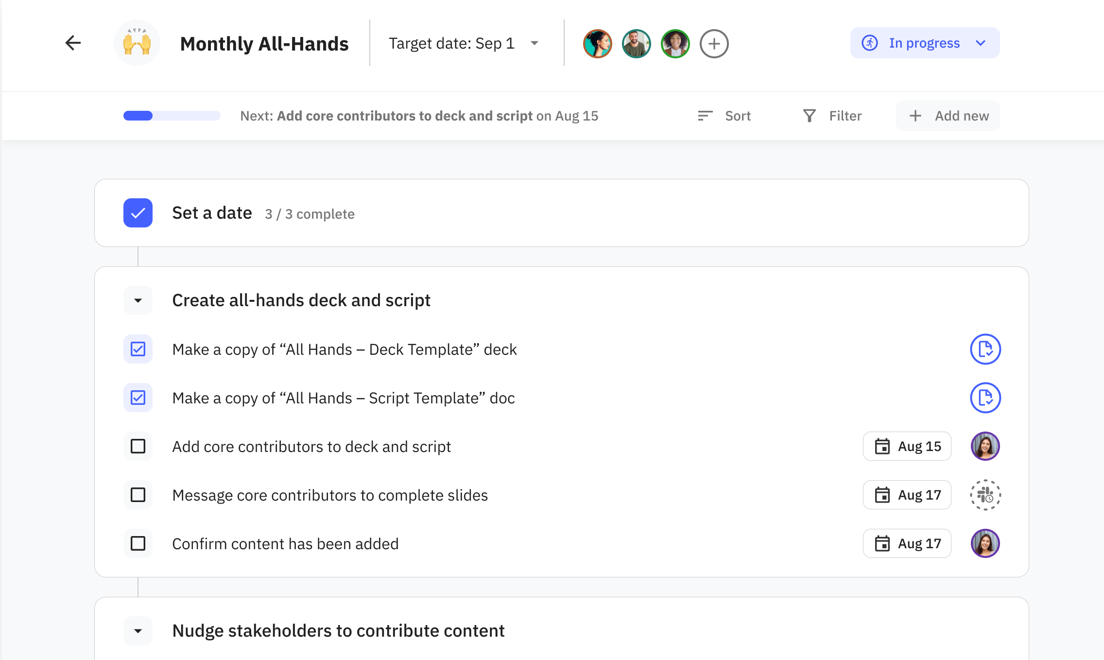Screen dimensions: 1104x660
Task: Click the back arrow icon
Action: point(73,43)
